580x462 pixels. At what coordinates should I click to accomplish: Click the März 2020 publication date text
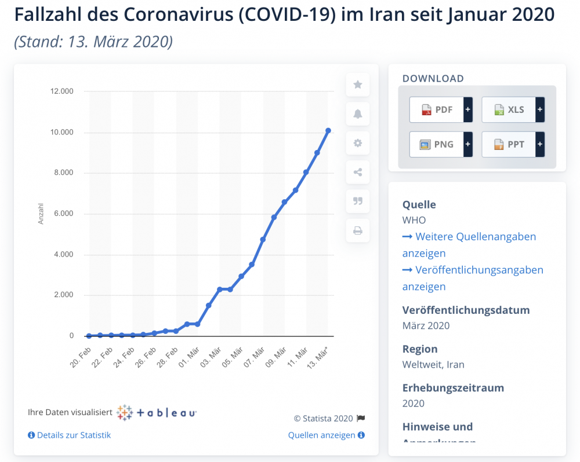click(x=426, y=326)
